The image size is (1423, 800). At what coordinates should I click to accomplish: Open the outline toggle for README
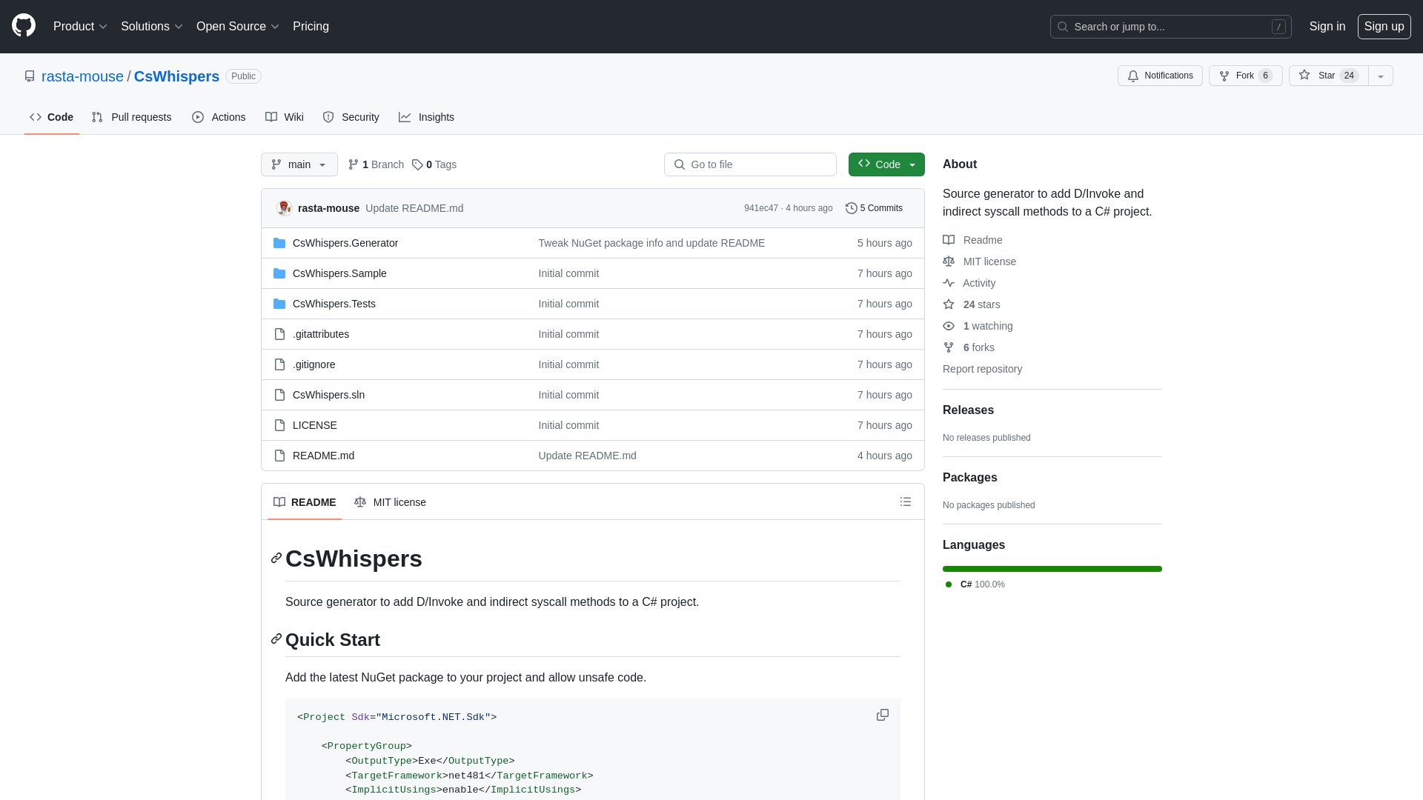click(906, 501)
